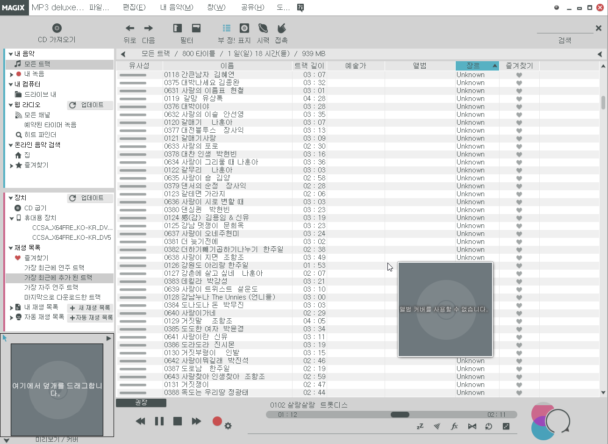The width and height of the screenshot is (608, 444).
Task: Collapse the 장치 devices section
Action: (11, 198)
